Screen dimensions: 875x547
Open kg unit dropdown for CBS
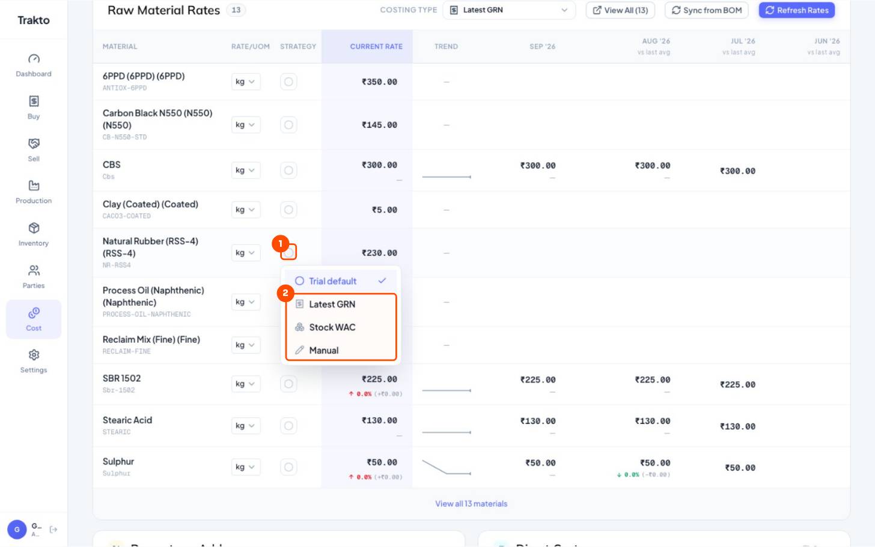pyautogui.click(x=246, y=171)
